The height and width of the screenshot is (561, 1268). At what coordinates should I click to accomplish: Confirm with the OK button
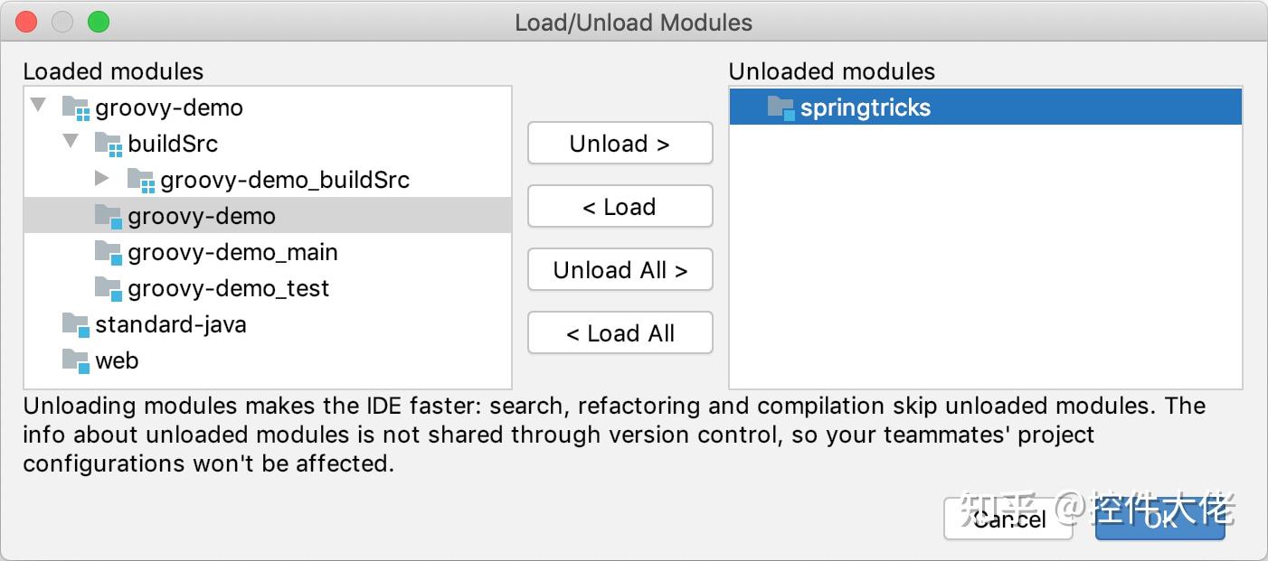tap(1159, 519)
